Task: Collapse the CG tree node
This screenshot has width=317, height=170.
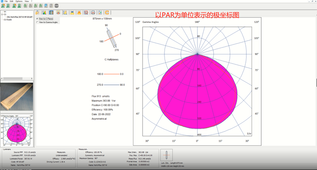Action: coord(2,14)
